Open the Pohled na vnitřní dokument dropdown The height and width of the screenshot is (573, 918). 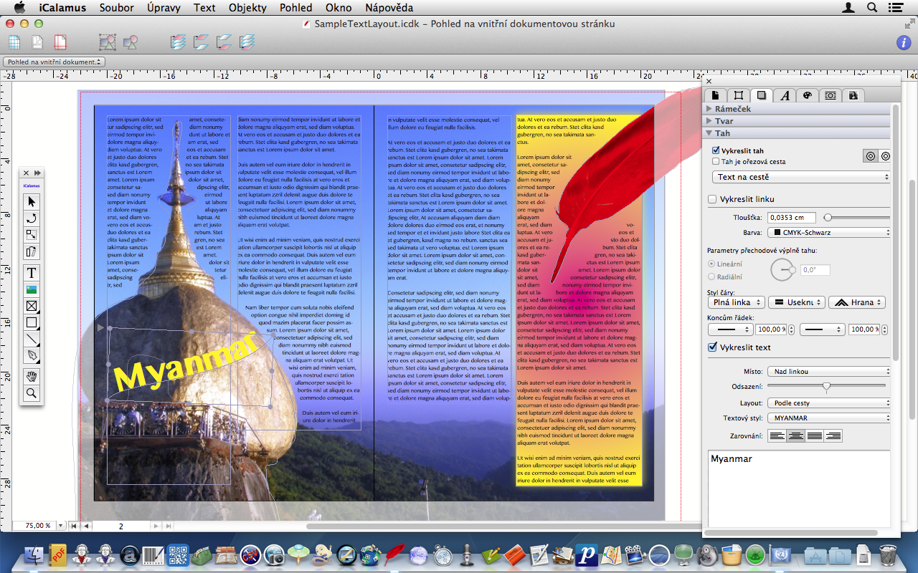54,62
